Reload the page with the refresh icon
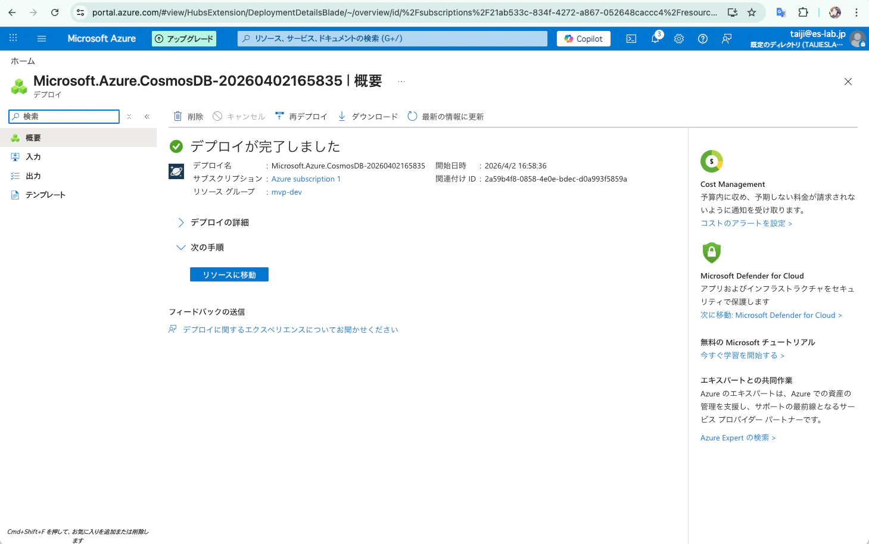Image resolution: width=869 pixels, height=544 pixels. click(55, 12)
